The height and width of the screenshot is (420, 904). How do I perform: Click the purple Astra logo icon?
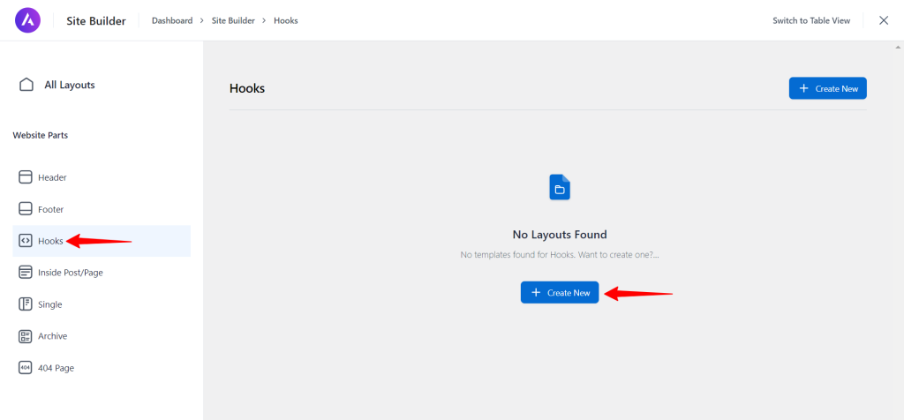point(27,20)
